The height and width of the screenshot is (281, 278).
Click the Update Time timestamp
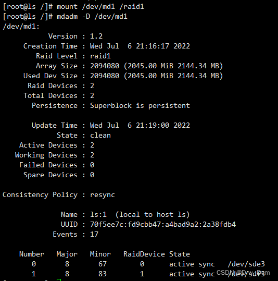(140, 125)
